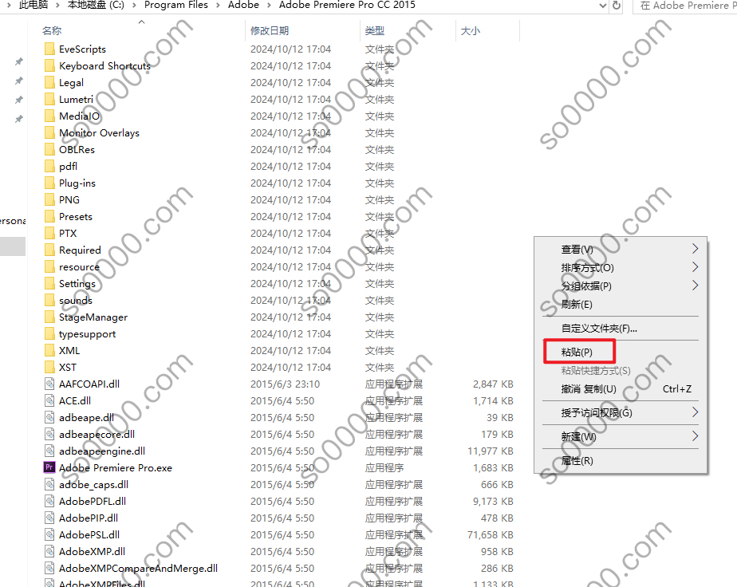737x587 pixels.
Task: Click the Legal folder icon
Action: coord(49,83)
